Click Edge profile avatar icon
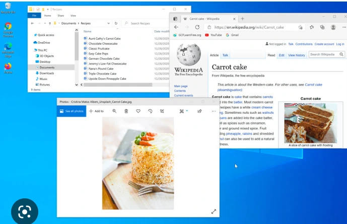This screenshot has height=224, width=347. [x=333, y=27]
